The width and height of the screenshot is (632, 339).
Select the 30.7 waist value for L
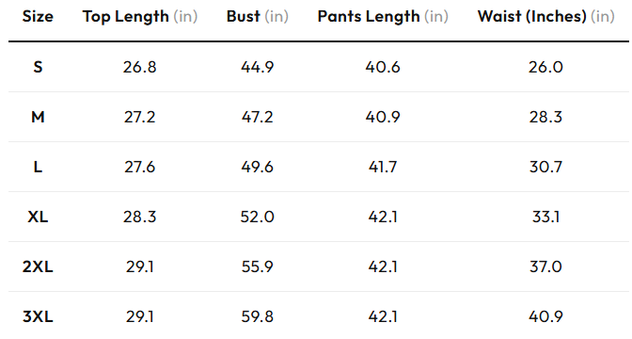pos(545,167)
